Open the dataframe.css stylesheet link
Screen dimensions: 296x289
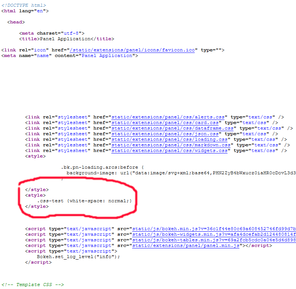click(x=172, y=128)
